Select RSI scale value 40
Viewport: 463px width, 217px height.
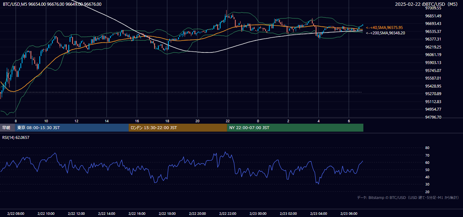427,177
